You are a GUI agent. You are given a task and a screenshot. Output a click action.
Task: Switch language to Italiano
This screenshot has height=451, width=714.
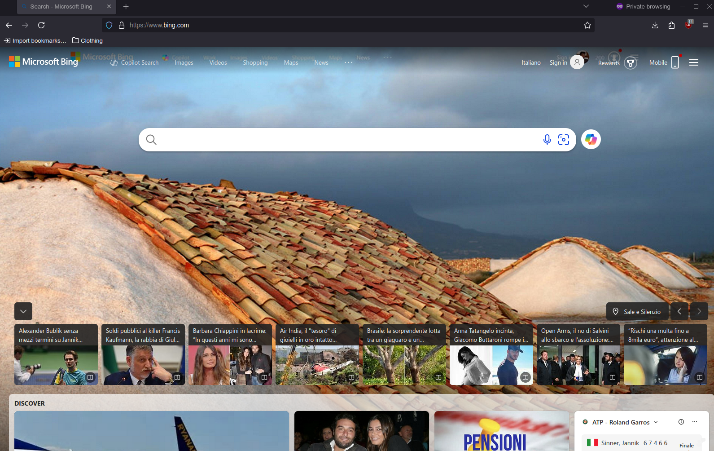[x=531, y=62]
